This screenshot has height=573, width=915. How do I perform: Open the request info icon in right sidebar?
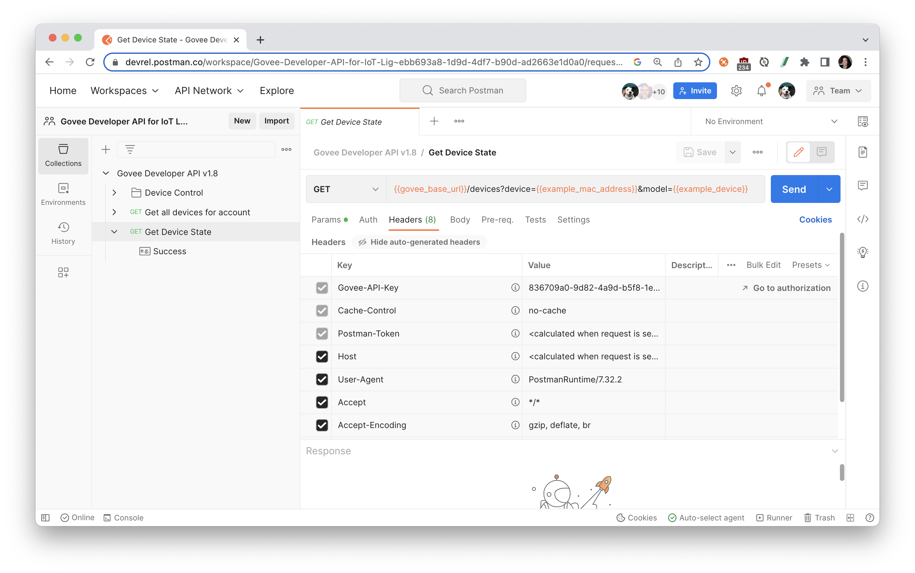pos(863,286)
